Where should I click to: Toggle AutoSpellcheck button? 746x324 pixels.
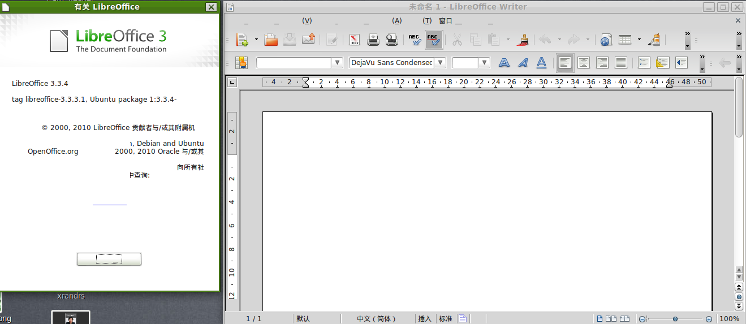433,40
